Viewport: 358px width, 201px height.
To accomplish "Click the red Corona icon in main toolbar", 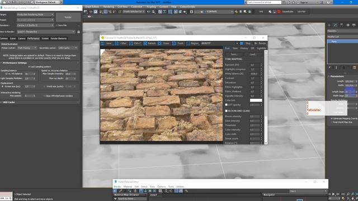I will [x=279, y=11].
